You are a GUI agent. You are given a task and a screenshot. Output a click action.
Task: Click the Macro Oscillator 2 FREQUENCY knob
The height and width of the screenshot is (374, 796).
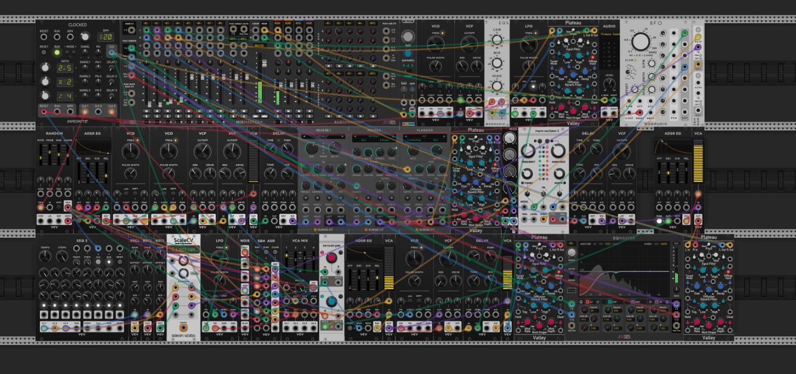click(528, 151)
